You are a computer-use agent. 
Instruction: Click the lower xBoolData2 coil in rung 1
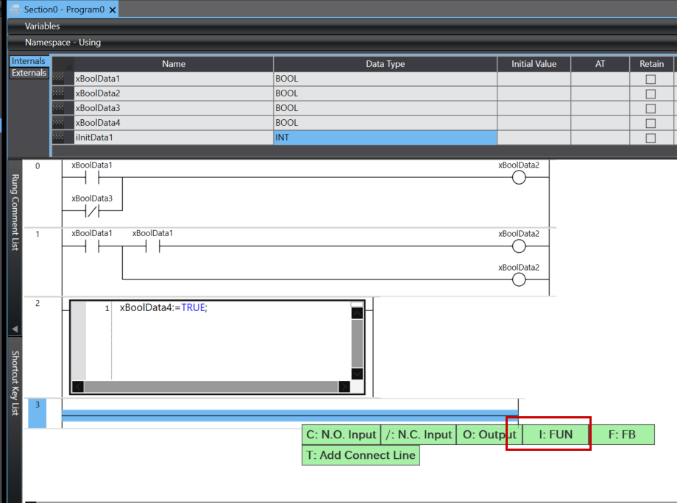coord(519,279)
